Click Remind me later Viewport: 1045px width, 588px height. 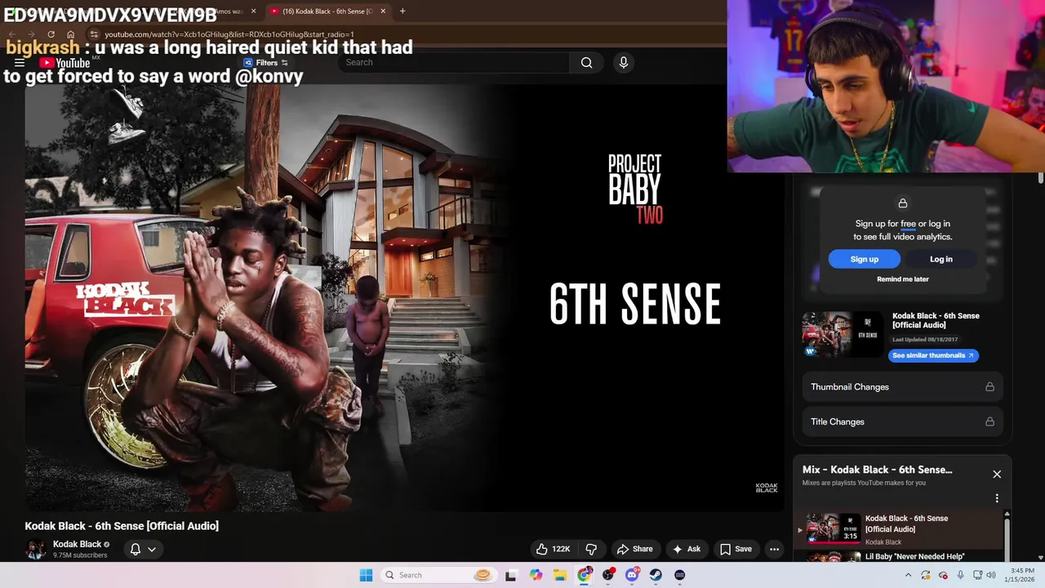pos(903,279)
